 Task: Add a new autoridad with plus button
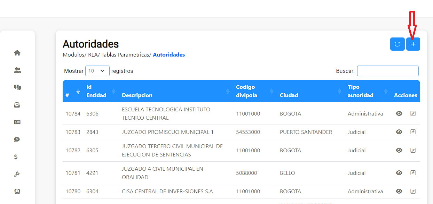pyautogui.click(x=413, y=44)
